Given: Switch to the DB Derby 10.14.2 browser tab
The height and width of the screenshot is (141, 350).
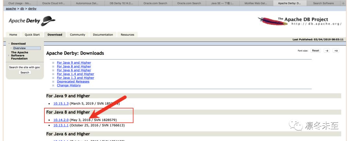Looking at the screenshot, I should tap(122, 3).
